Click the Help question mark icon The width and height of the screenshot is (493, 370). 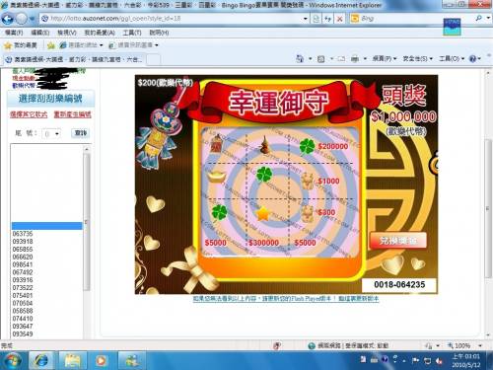pyautogui.click(x=472, y=59)
